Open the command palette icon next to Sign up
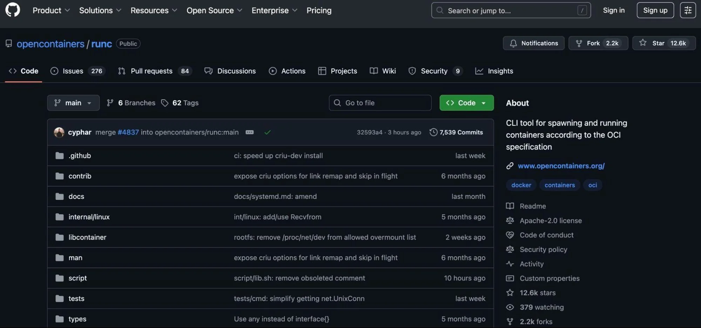This screenshot has width=701, height=328. pos(688,10)
